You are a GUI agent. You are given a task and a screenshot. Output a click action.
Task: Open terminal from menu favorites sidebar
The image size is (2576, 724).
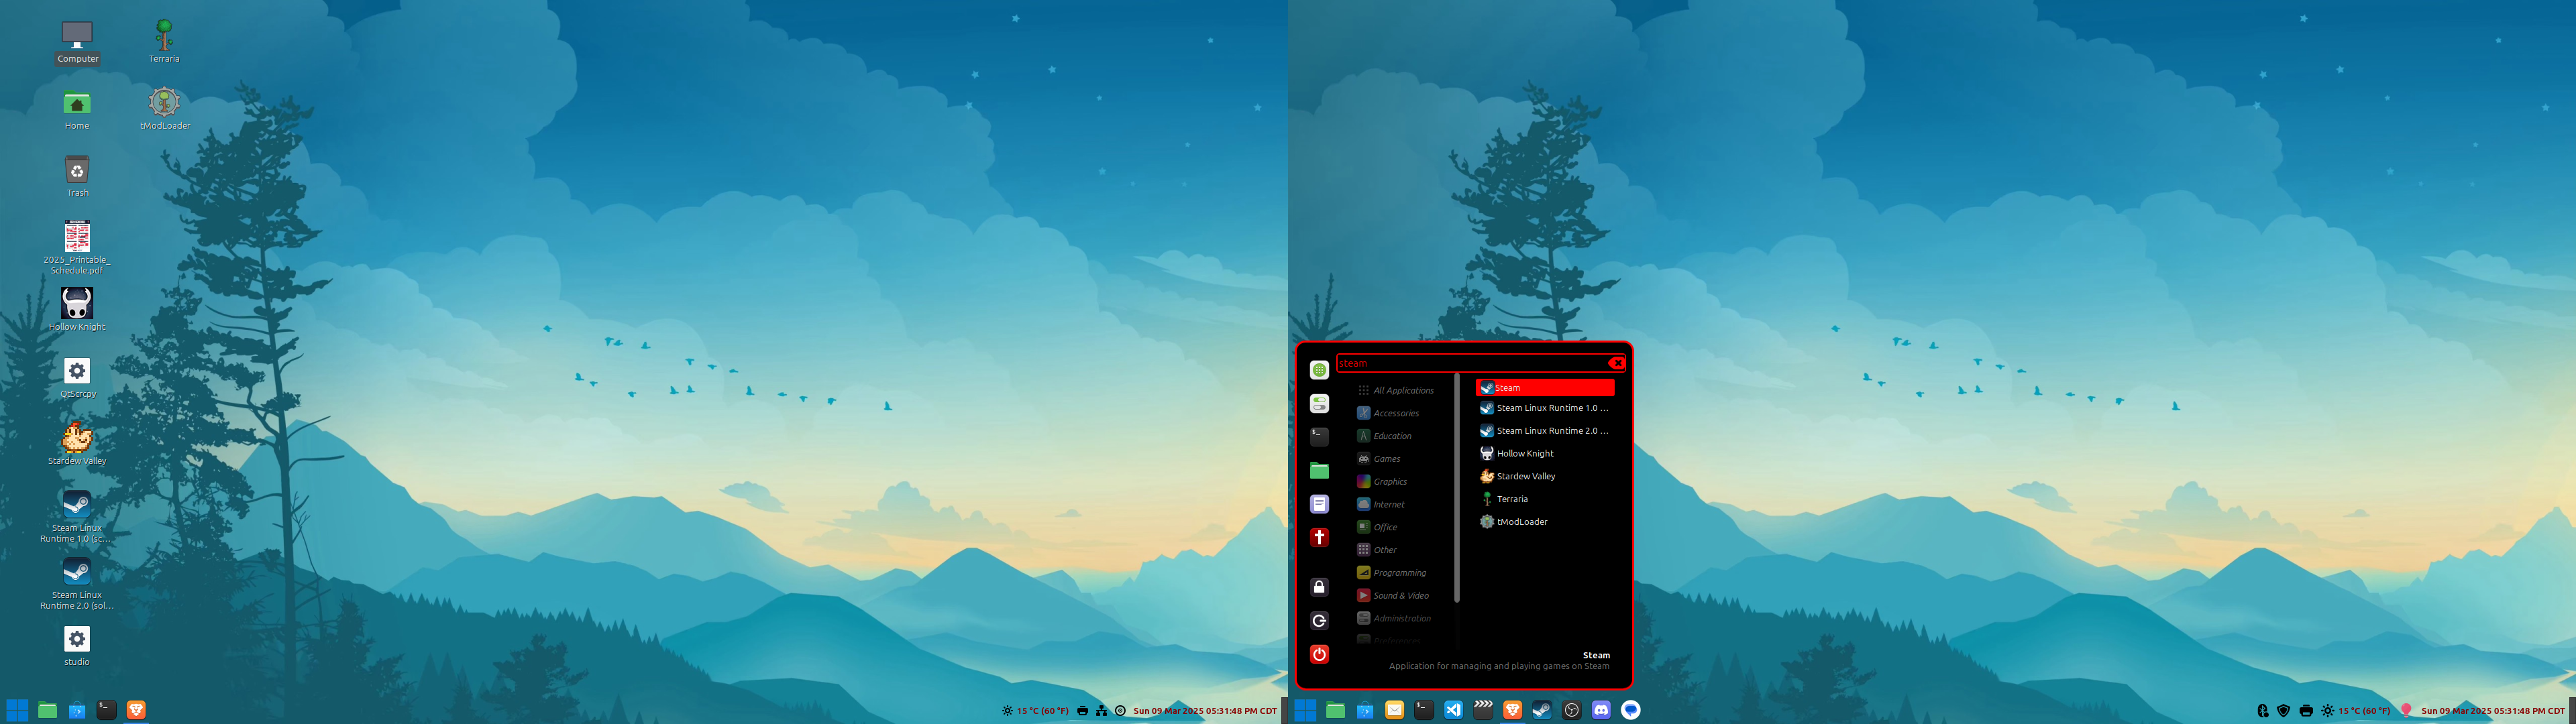coord(1319,437)
